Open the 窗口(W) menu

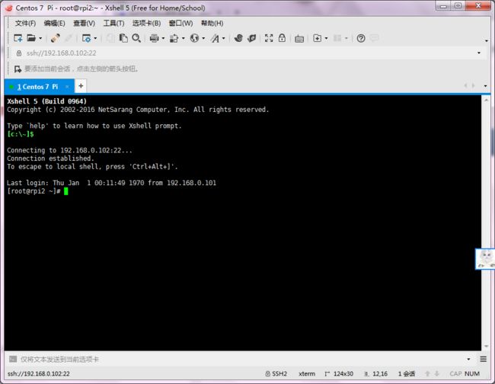(x=180, y=23)
